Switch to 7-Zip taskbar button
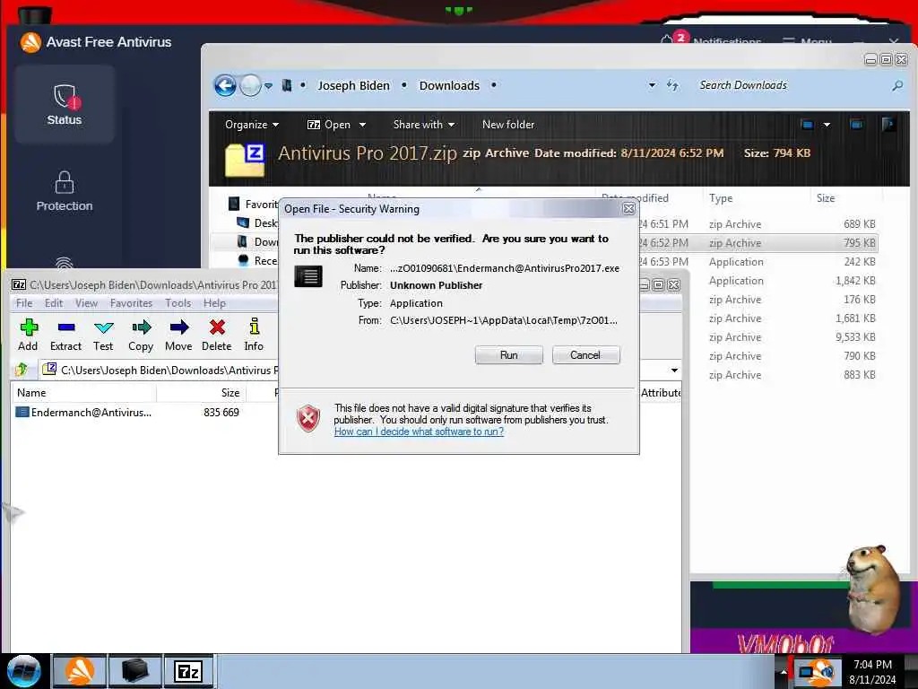This screenshot has width=918, height=689. point(188,671)
